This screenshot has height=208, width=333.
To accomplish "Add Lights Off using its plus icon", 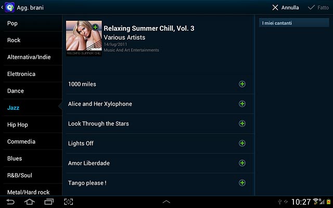I will pos(242,144).
